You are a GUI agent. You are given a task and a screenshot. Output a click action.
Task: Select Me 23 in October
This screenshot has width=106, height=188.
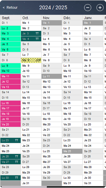[x=31, y=140]
